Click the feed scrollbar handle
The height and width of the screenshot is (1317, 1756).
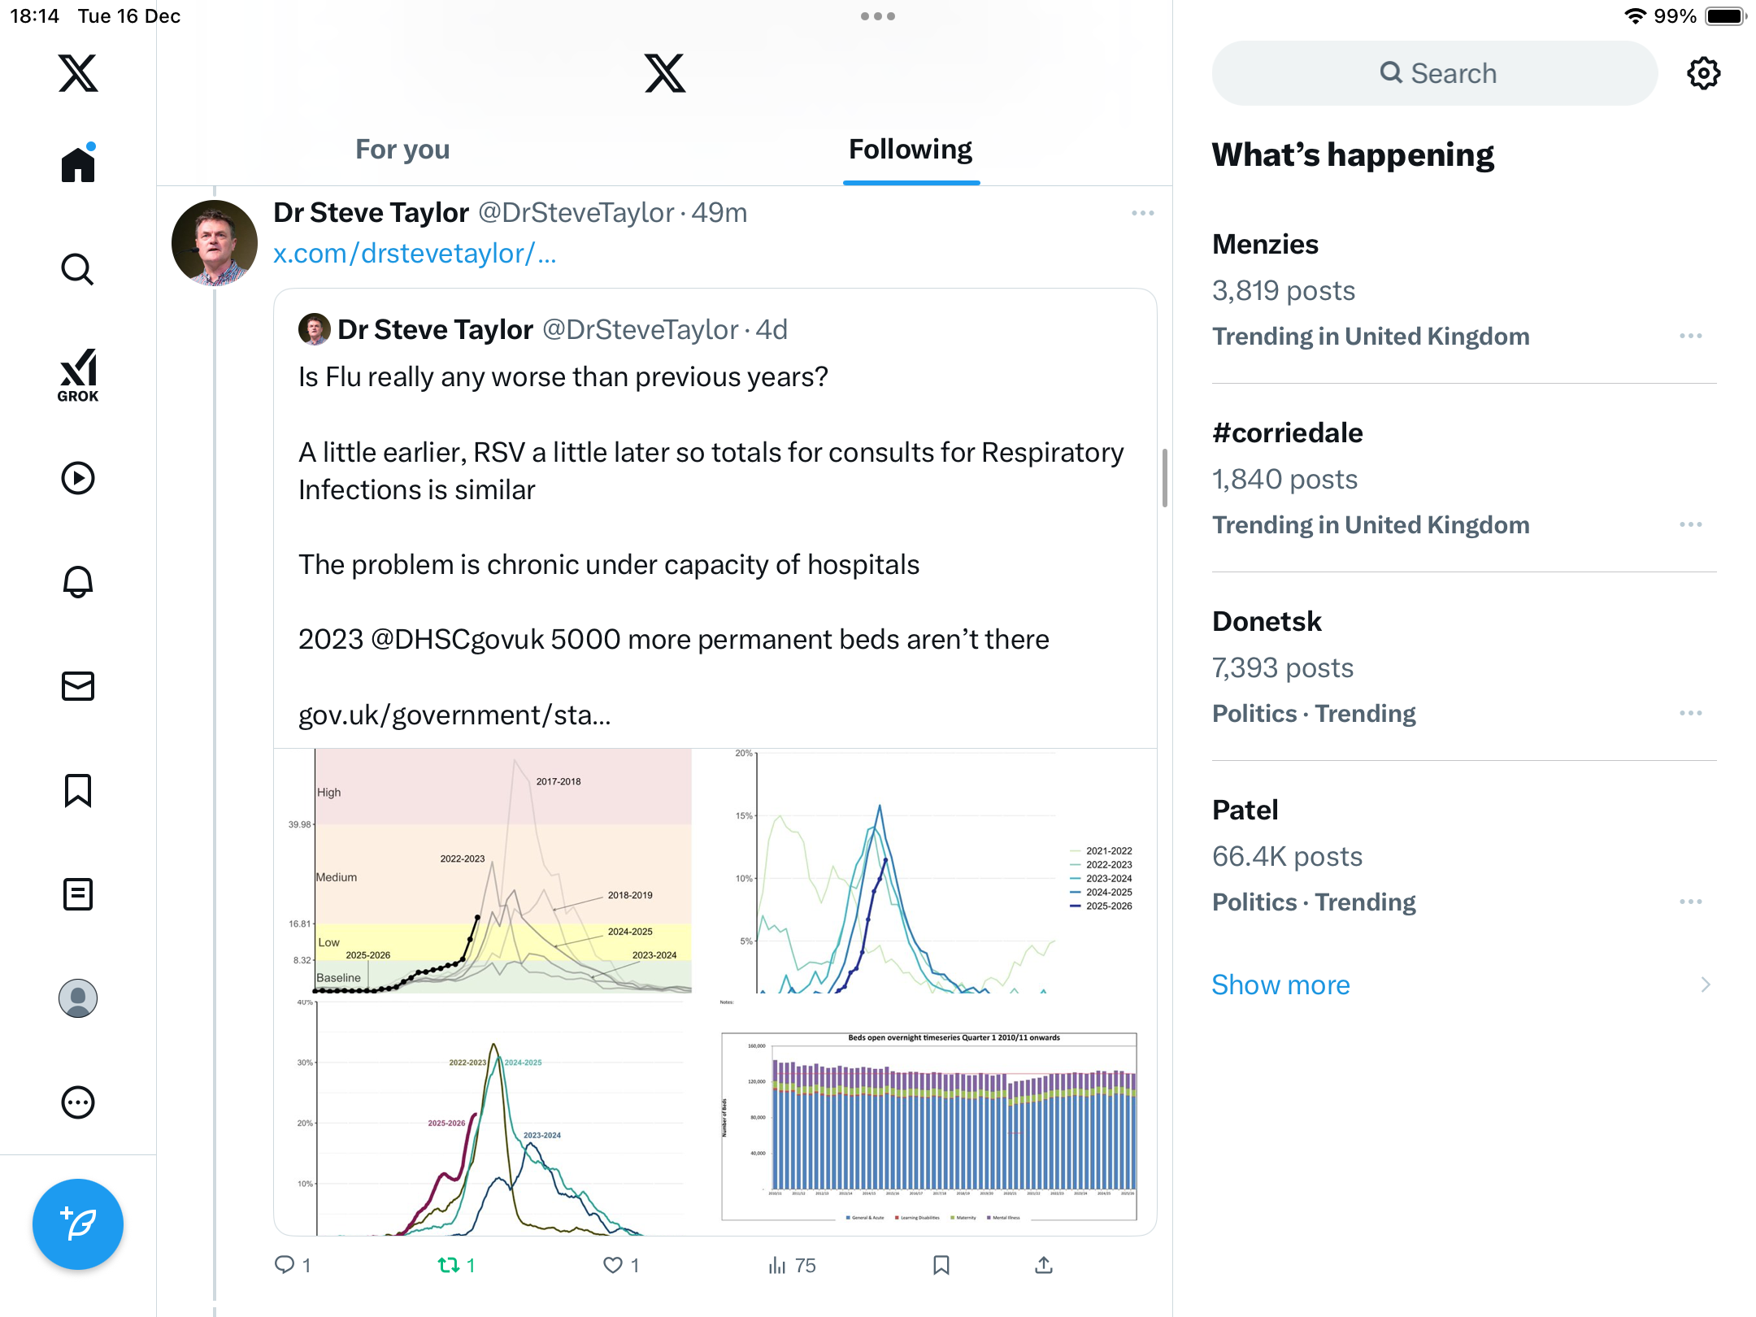pyautogui.click(x=1164, y=478)
